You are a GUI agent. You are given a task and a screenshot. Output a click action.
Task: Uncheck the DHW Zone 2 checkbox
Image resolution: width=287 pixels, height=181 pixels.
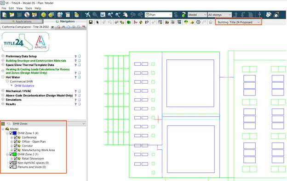(11, 154)
